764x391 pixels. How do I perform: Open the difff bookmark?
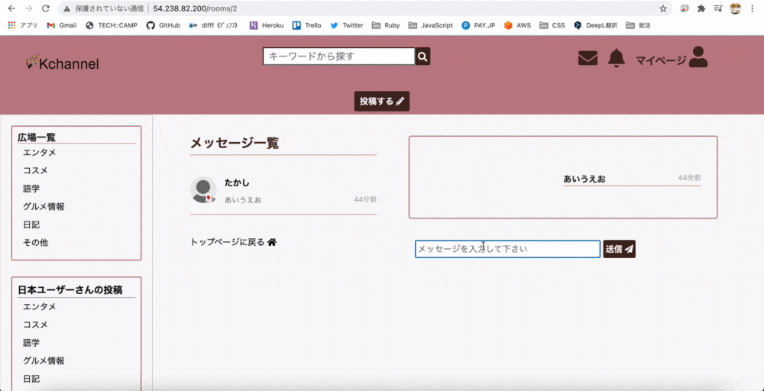213,25
